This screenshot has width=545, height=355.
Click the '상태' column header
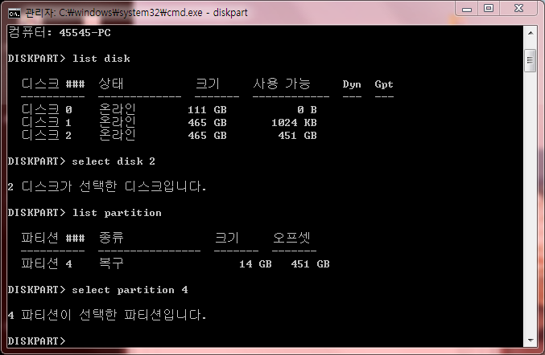tap(111, 84)
